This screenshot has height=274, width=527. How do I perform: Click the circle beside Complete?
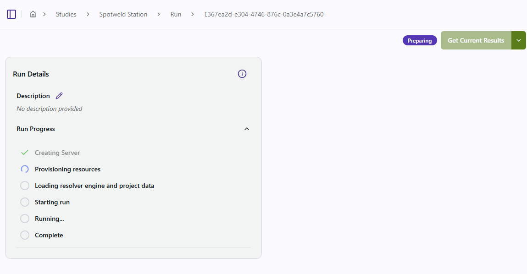24,235
